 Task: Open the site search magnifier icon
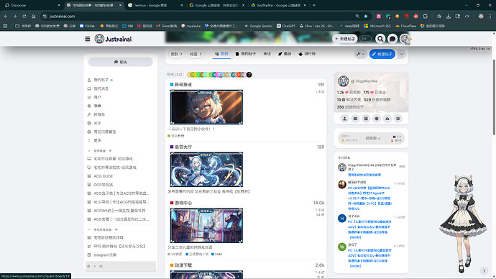point(380,39)
